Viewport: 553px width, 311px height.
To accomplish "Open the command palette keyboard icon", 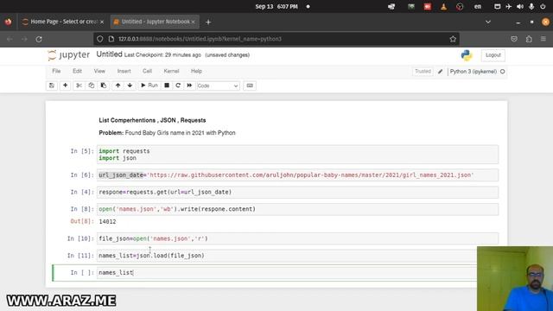I will pyautogui.click(x=250, y=86).
